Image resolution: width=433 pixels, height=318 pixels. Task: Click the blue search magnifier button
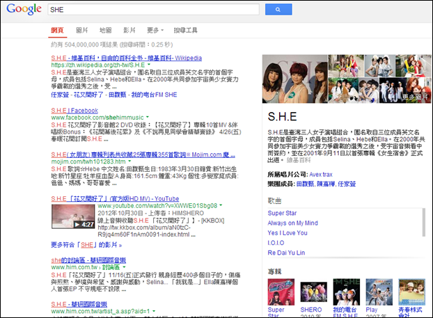click(x=278, y=9)
